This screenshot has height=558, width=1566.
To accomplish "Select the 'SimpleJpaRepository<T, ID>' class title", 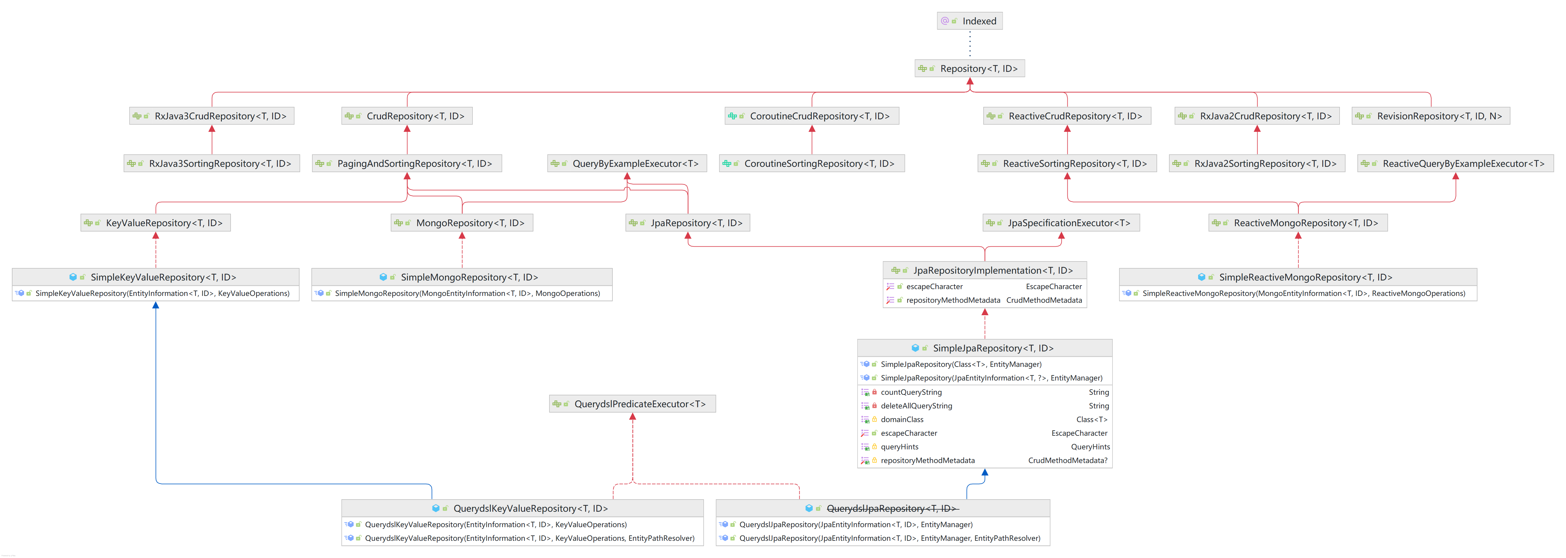I will (x=993, y=348).
